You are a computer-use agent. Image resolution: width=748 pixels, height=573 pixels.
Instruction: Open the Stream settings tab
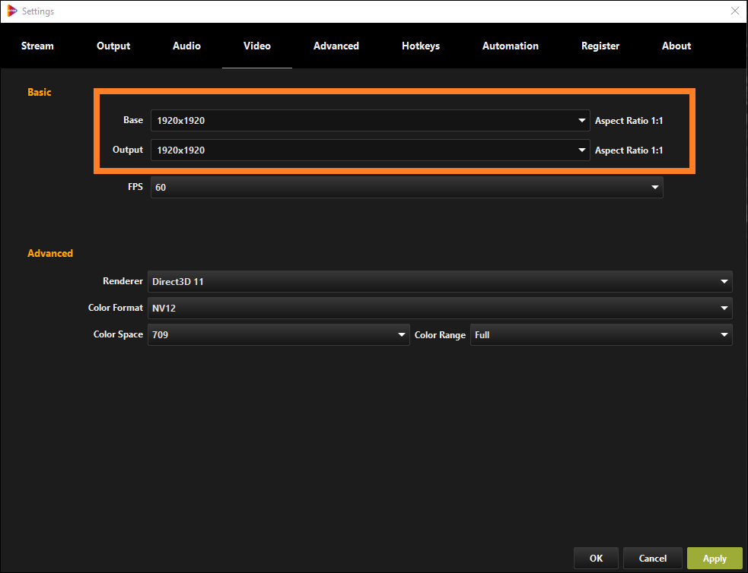coord(37,46)
